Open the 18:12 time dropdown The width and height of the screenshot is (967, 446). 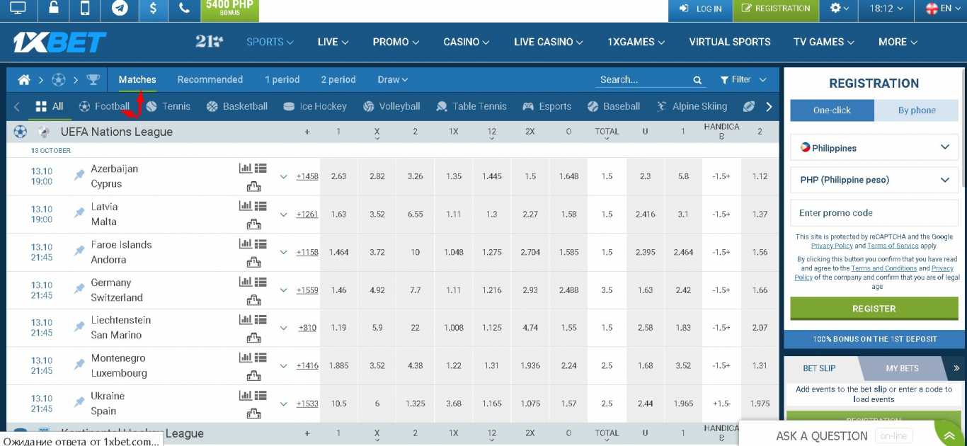click(886, 8)
